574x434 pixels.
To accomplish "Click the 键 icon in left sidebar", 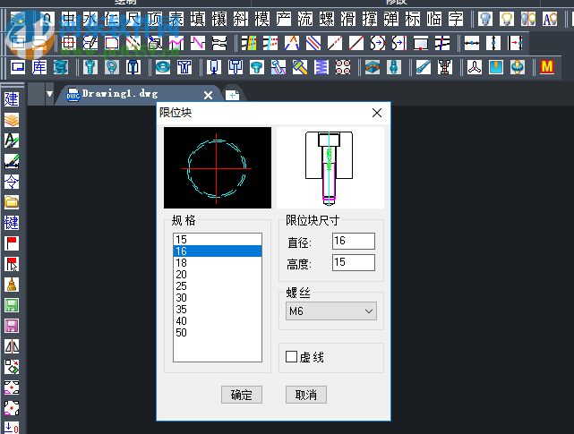I will [x=12, y=223].
